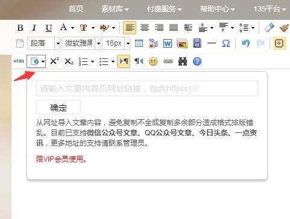Click the undo arrow
Screen dimensions: 290x219
click(246, 43)
